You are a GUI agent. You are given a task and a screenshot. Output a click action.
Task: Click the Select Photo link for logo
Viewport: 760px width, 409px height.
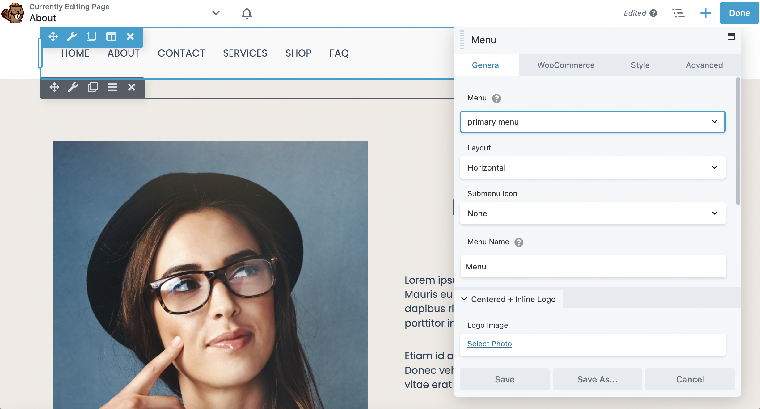pyautogui.click(x=490, y=344)
